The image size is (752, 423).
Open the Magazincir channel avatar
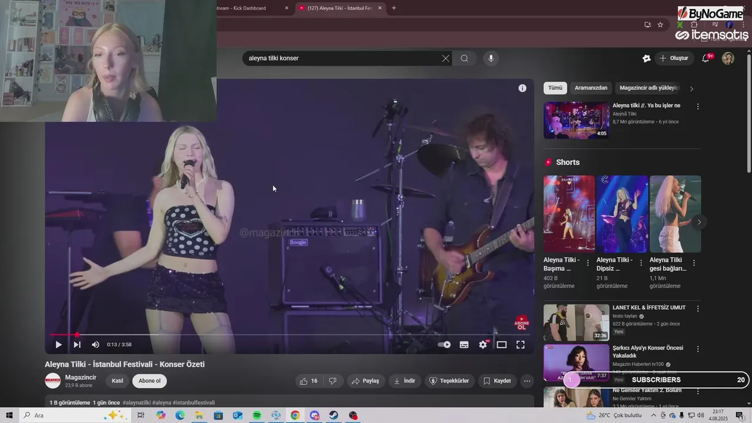coord(53,381)
